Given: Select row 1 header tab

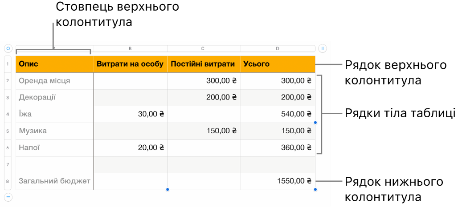Looking at the screenshot, I should pyautogui.click(x=8, y=64).
